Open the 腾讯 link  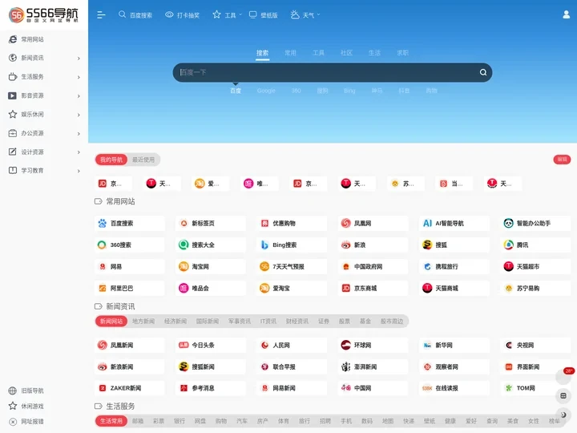535,245
